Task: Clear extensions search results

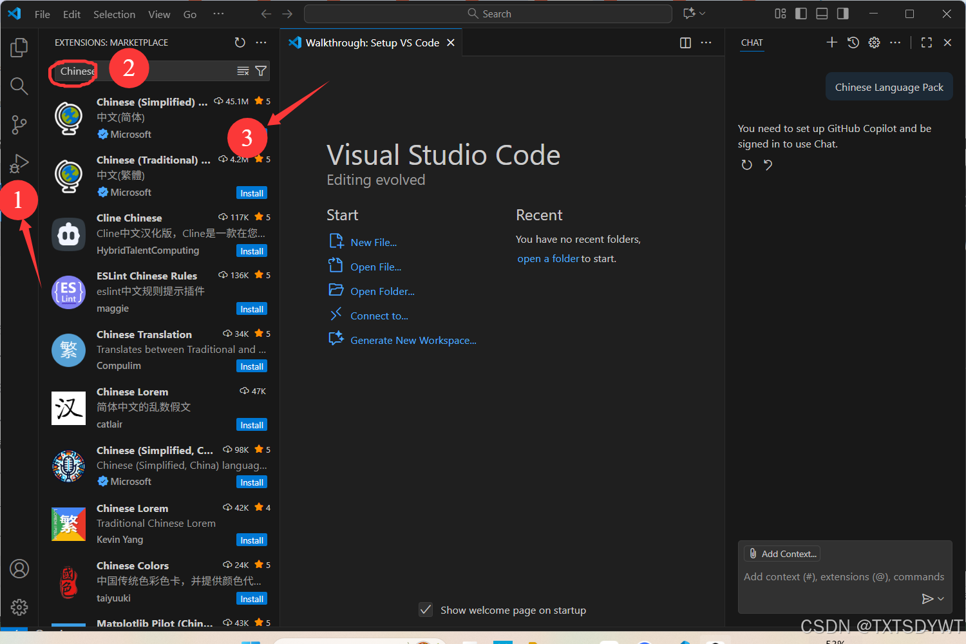Action: 243,71
